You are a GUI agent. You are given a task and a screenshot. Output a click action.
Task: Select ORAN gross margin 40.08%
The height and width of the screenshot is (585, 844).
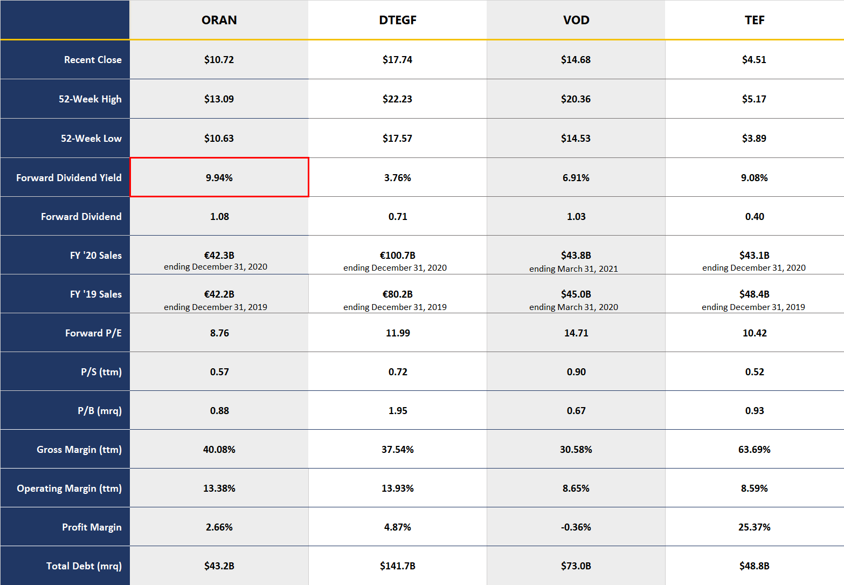coord(219,450)
